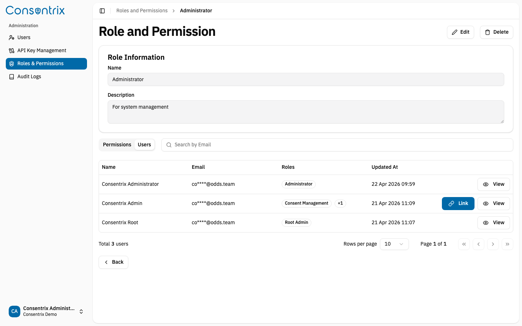522x326 pixels.
Task: View the Consentrix Root user
Action: click(493, 223)
